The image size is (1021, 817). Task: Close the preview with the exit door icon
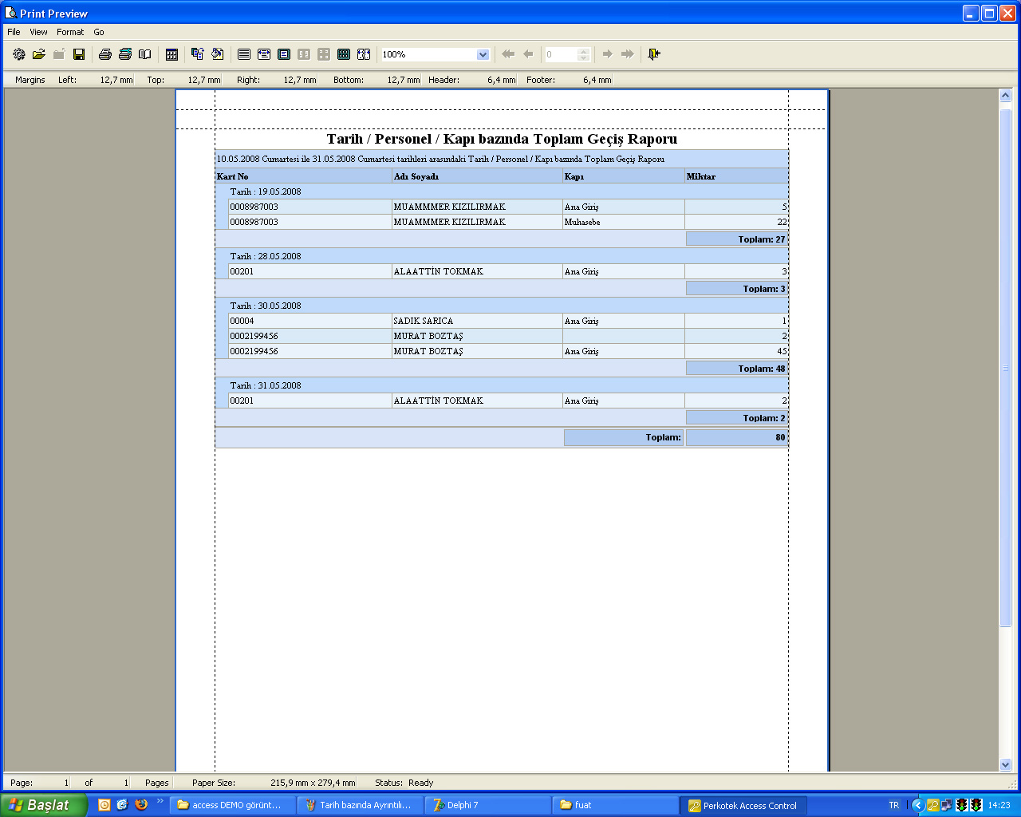coord(654,54)
